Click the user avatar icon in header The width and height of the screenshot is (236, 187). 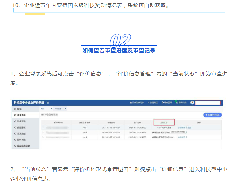coord(192,103)
